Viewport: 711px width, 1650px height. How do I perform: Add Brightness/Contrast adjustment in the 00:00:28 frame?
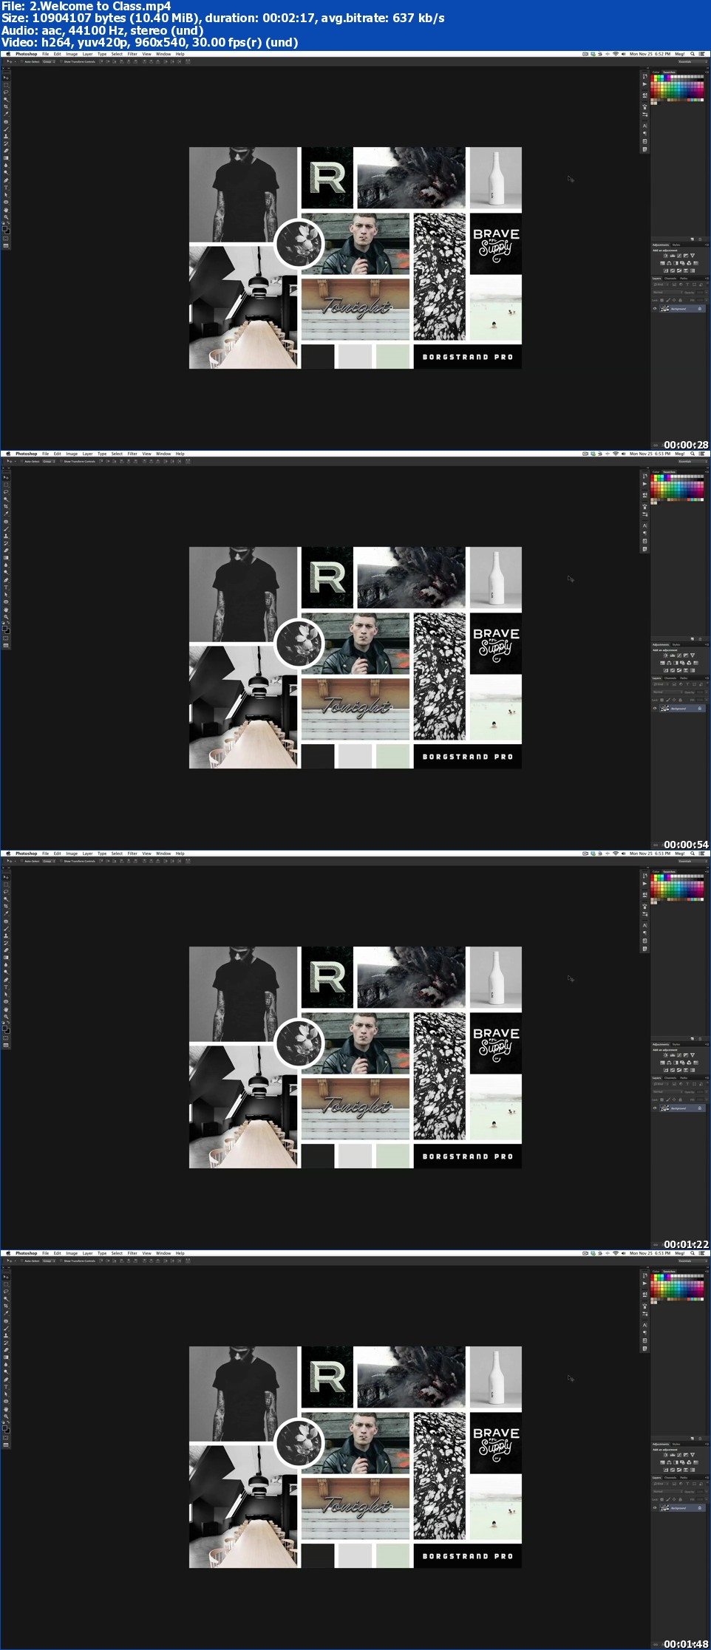tap(666, 256)
